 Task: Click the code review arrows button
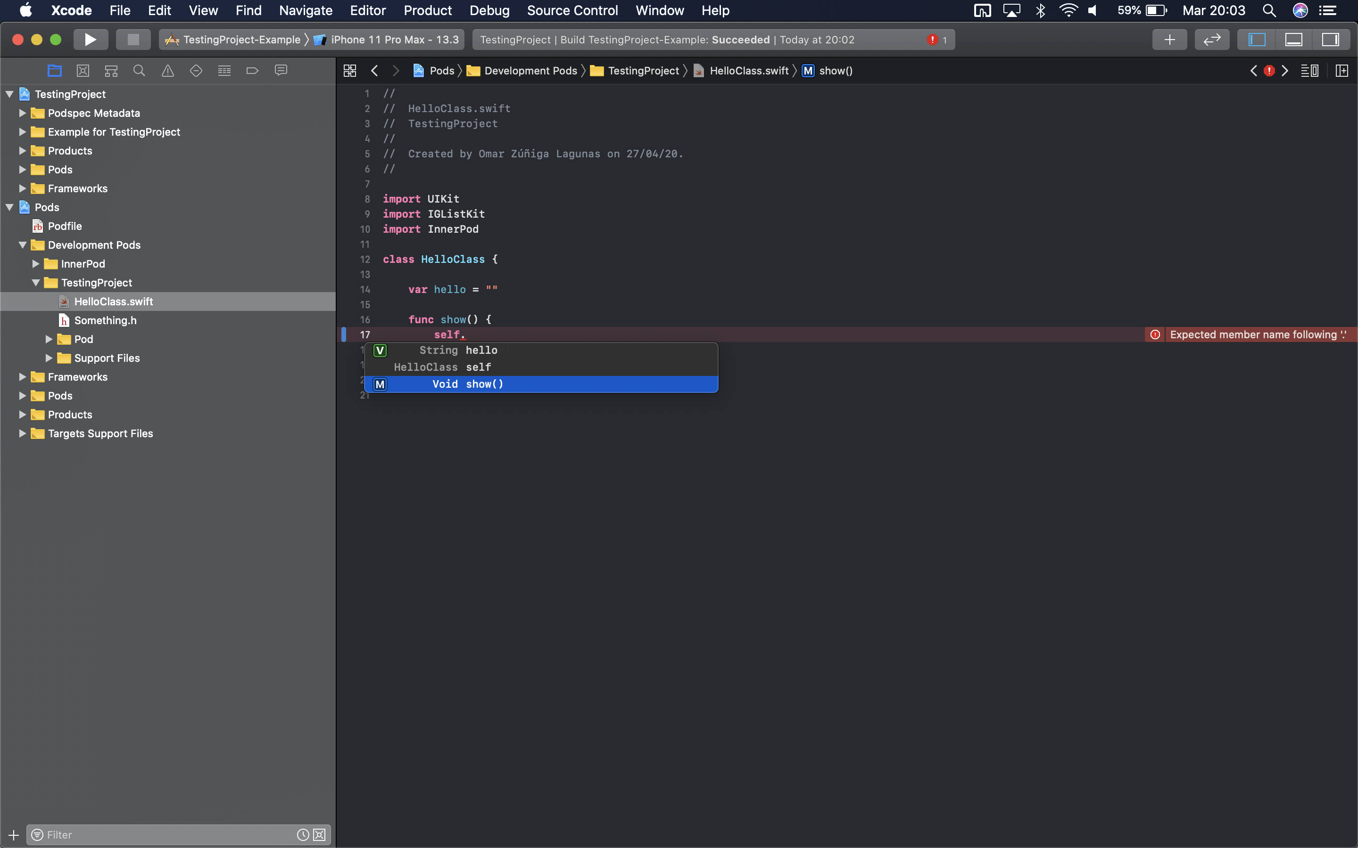tap(1212, 40)
